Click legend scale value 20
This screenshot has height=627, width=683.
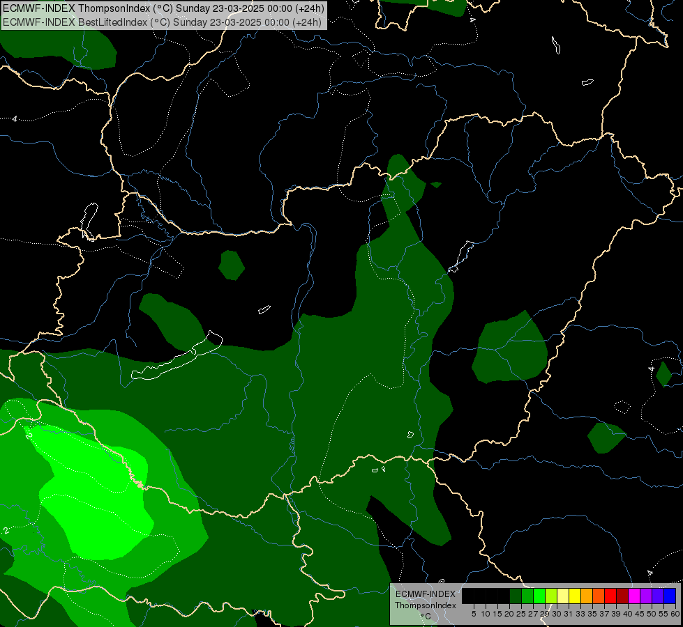509,614
